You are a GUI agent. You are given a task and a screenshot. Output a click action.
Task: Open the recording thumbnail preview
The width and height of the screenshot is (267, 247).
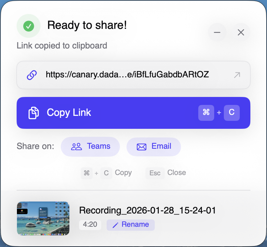point(43,218)
